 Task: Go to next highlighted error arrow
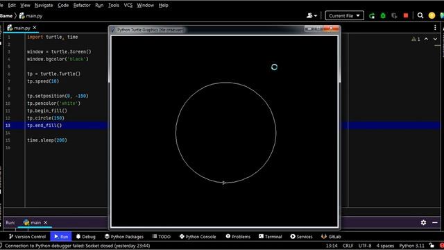point(435,39)
